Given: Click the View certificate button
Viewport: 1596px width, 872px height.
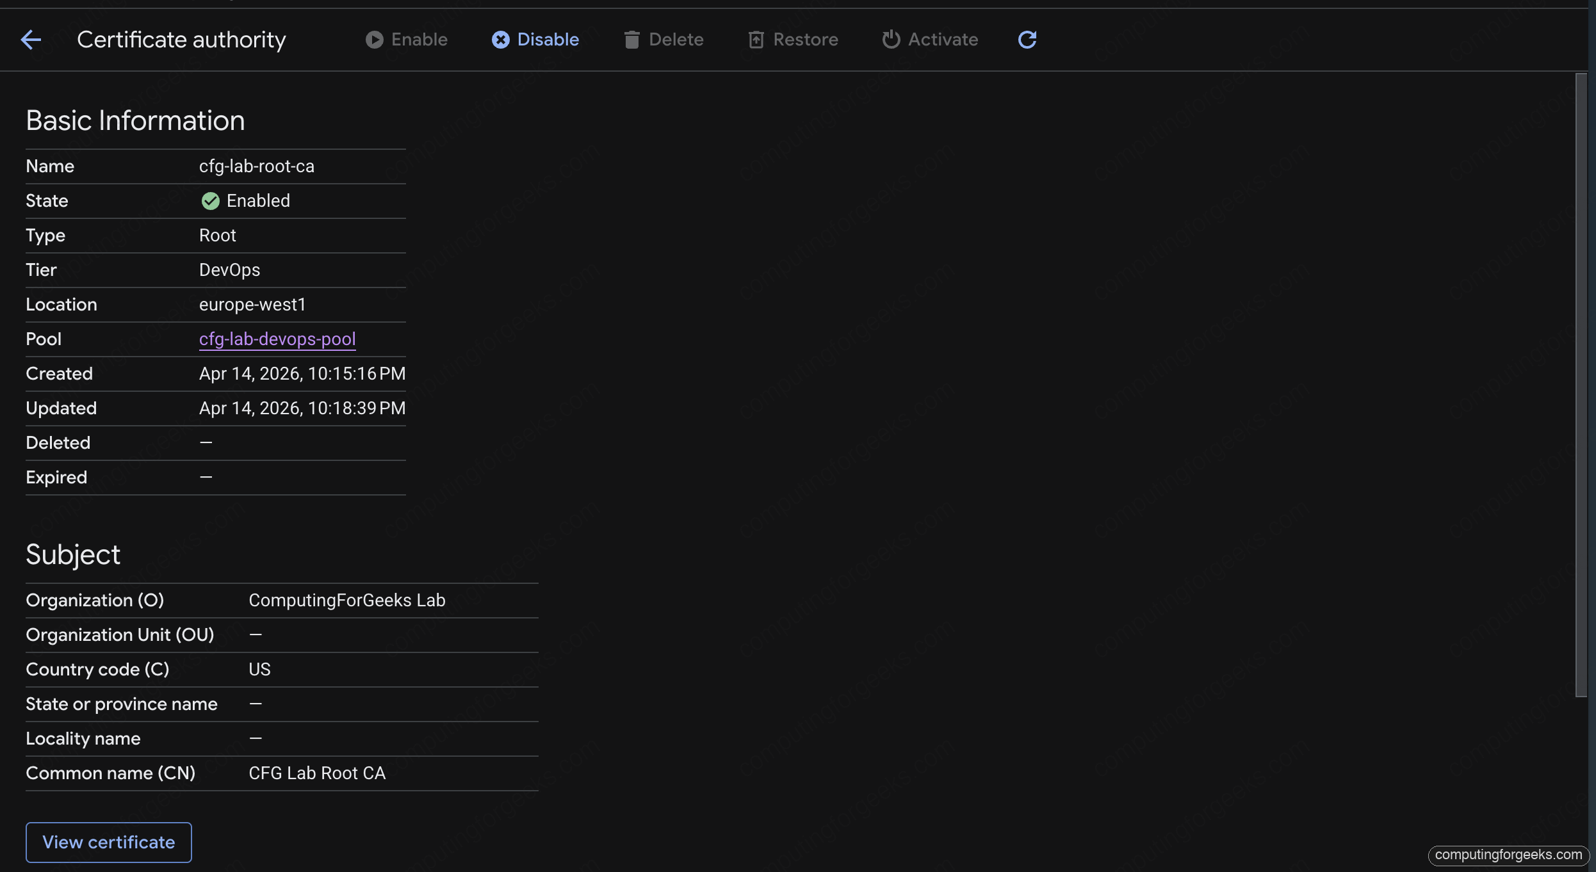Looking at the screenshot, I should point(108,843).
